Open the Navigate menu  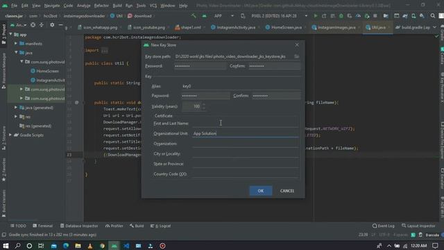pos(52,6)
